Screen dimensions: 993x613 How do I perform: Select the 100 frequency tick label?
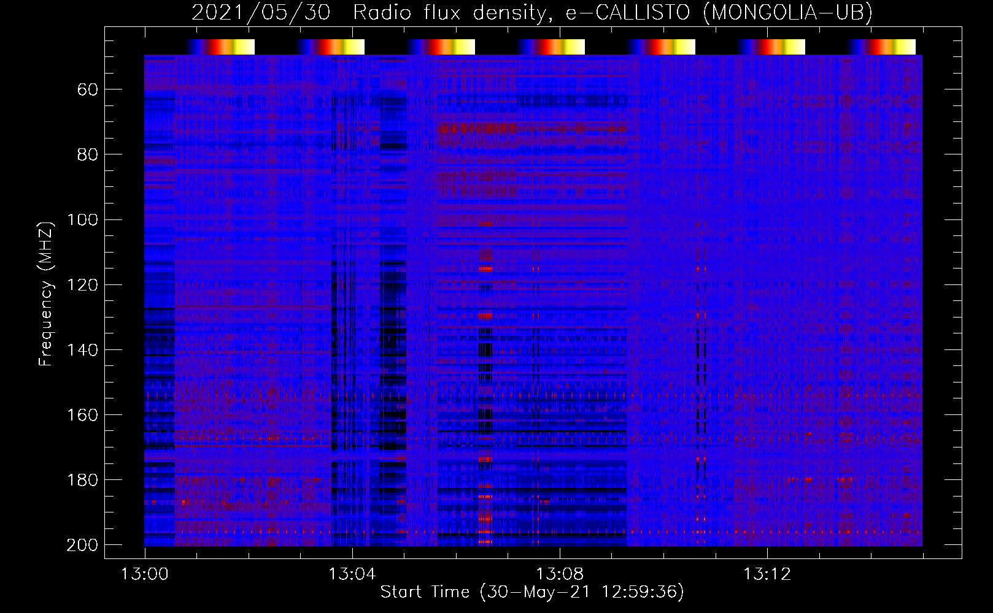coord(82,219)
